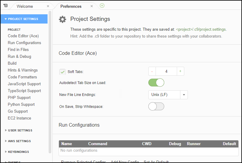Expand the Keybindings section
The image size is (242, 163).
coord(18,152)
